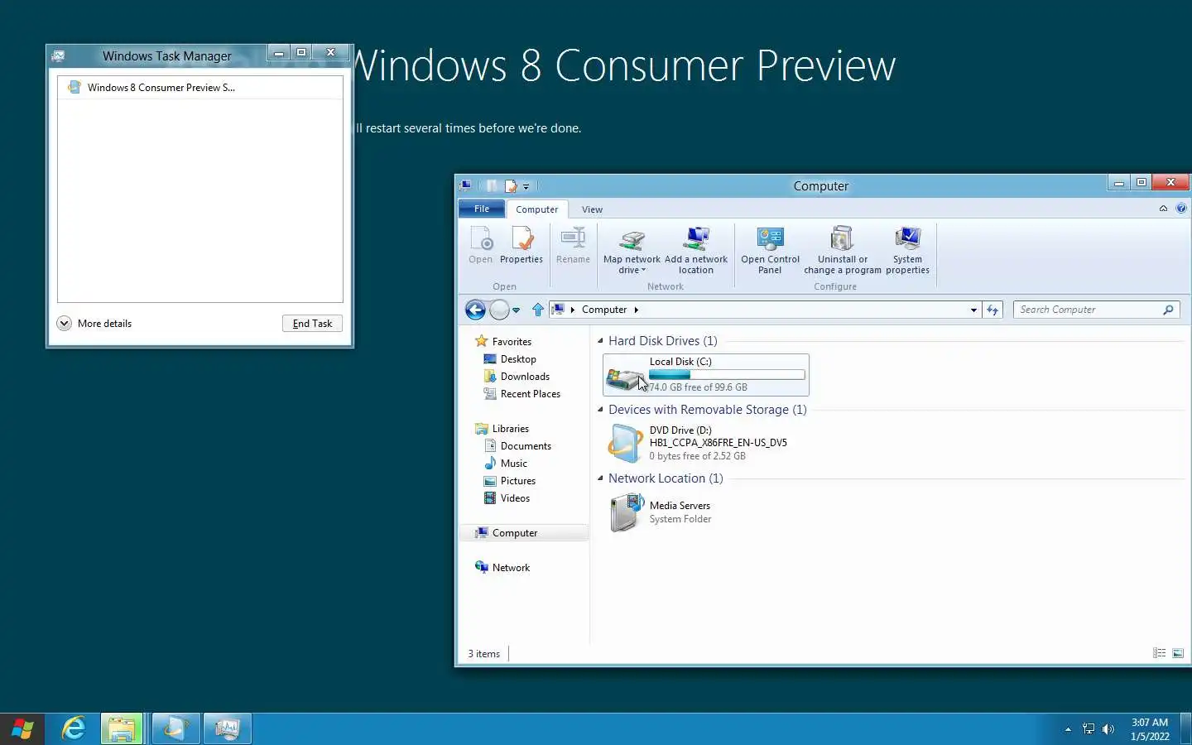
Task: Launch Internet Explorer from taskbar
Action: pyautogui.click(x=74, y=728)
